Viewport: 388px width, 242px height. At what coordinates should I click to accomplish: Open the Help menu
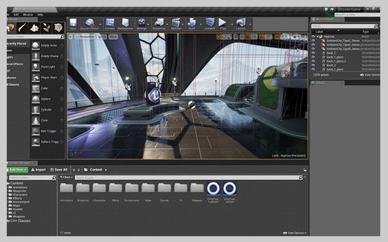coord(40,15)
